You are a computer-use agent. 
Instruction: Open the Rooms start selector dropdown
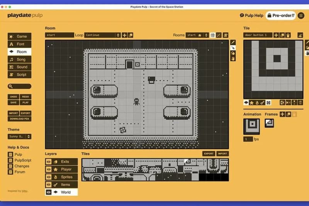[x=197, y=35]
